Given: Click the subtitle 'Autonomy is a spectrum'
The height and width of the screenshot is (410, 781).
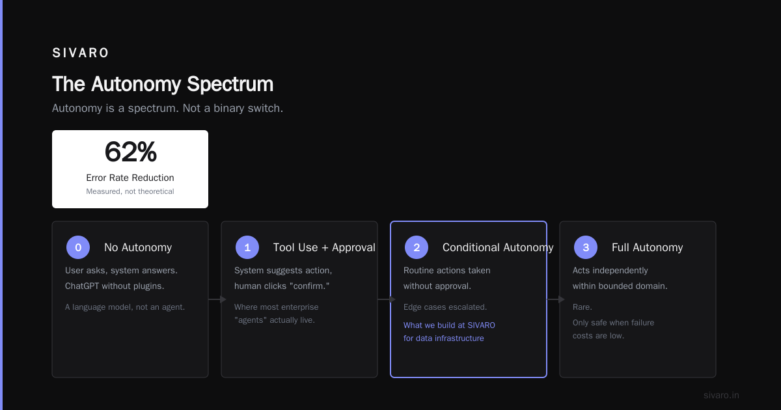Looking at the screenshot, I should pyautogui.click(x=167, y=108).
